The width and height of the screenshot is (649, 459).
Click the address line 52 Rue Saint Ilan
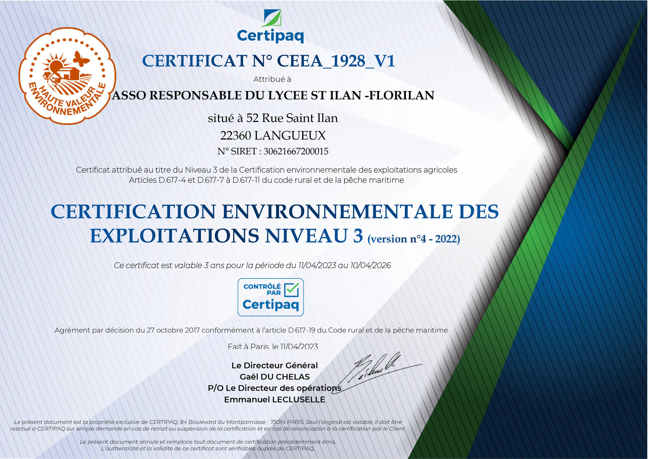(x=273, y=118)
